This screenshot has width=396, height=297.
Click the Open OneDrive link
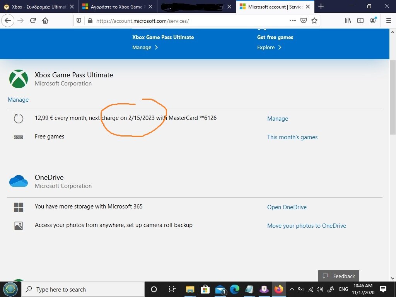pyautogui.click(x=287, y=207)
